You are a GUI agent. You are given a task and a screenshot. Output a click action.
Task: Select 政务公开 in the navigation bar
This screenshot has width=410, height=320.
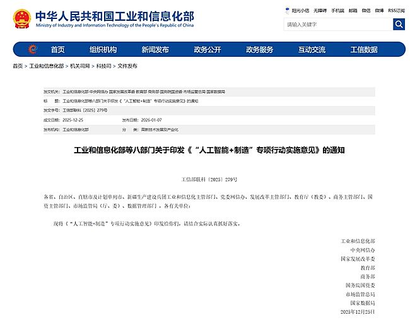click(207, 49)
